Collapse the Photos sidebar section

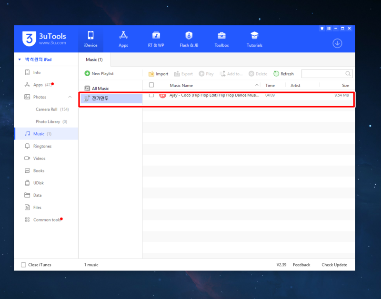[70, 97]
